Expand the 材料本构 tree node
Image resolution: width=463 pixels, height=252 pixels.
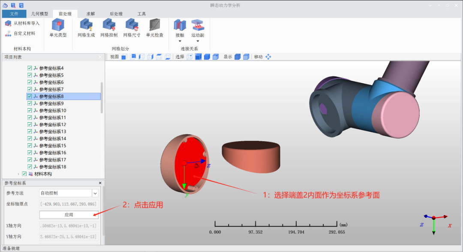coord(18,174)
